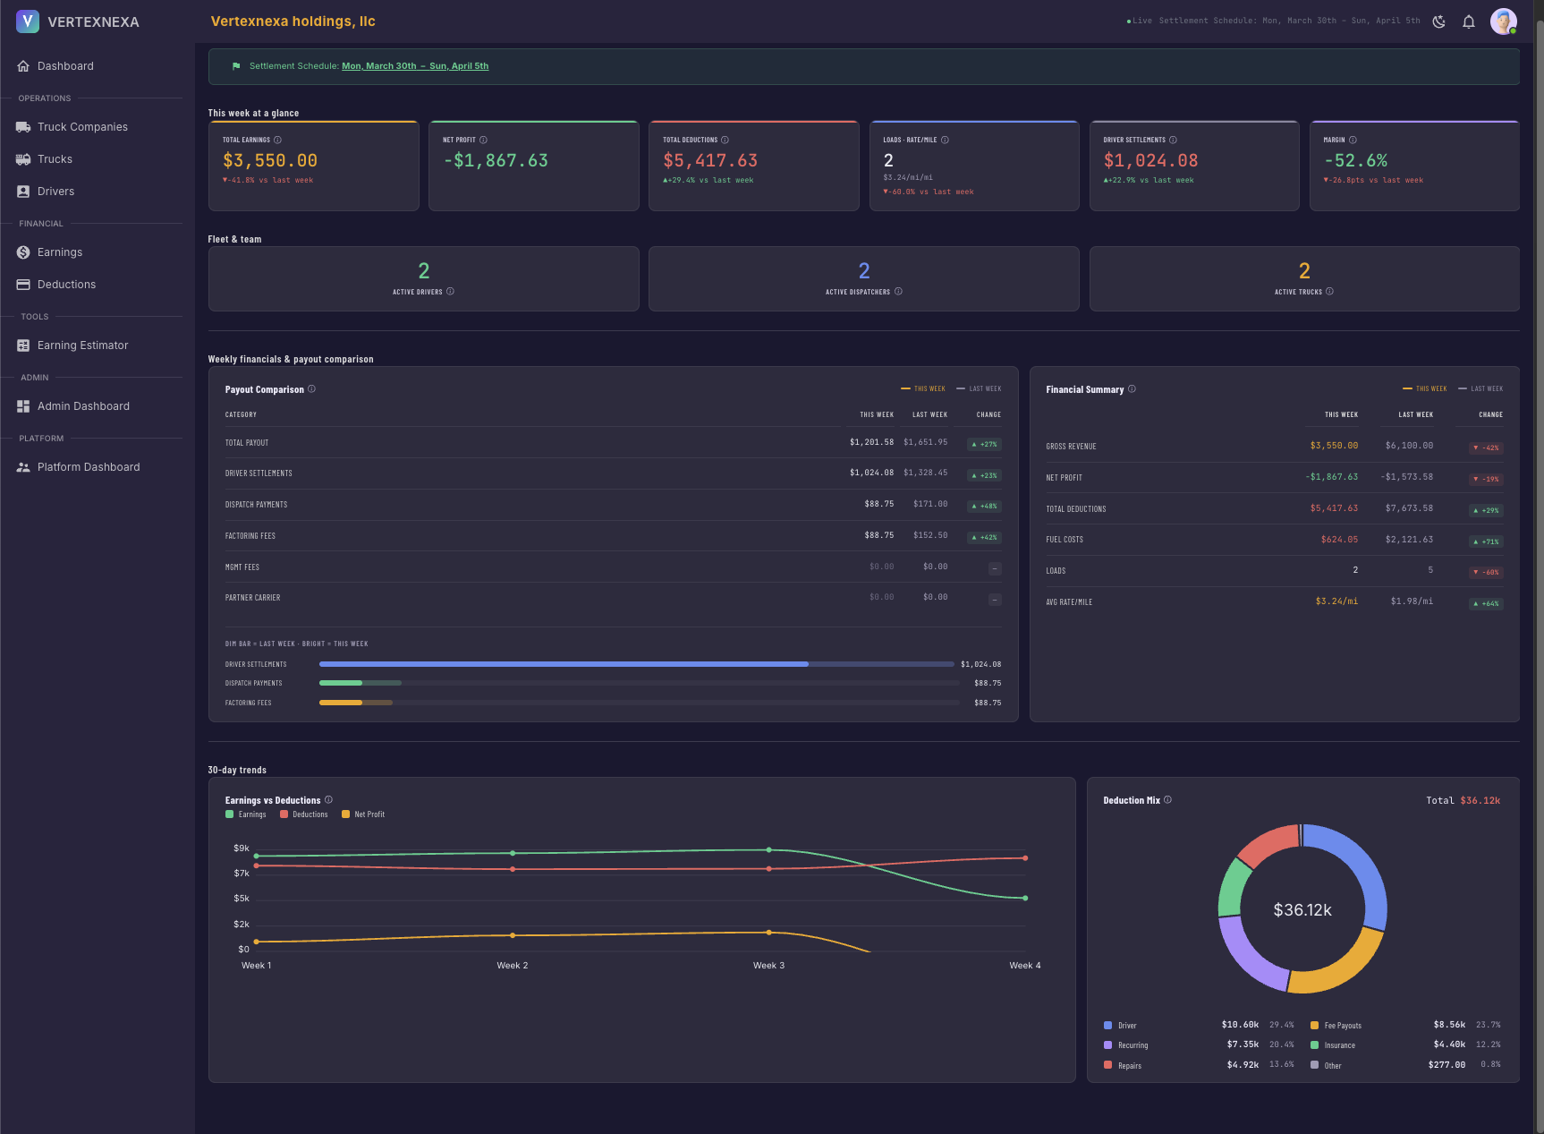Expand the Total Earnings info tooltip
This screenshot has height=1134, width=1544.
(278, 140)
